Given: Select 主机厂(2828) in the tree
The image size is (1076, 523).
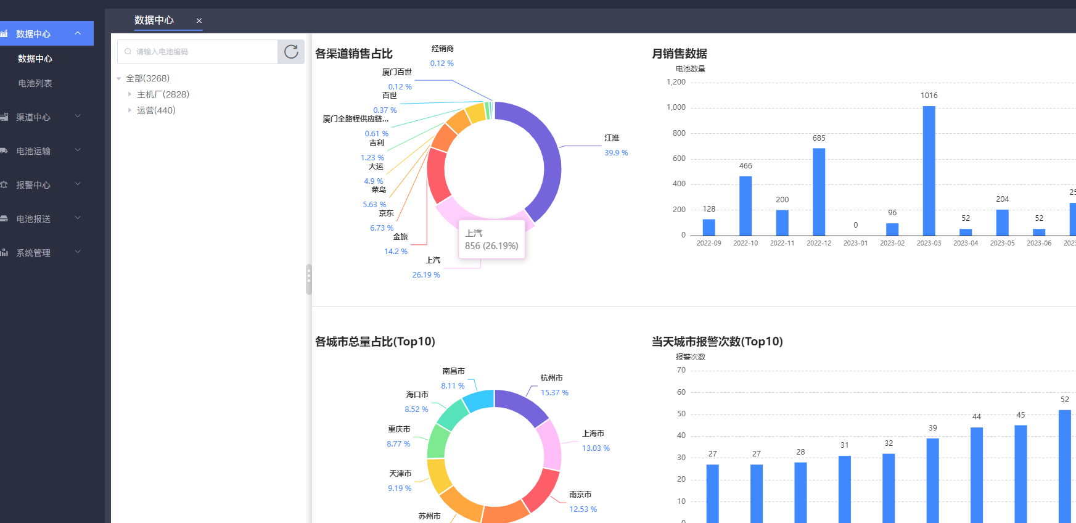Looking at the screenshot, I should point(163,94).
